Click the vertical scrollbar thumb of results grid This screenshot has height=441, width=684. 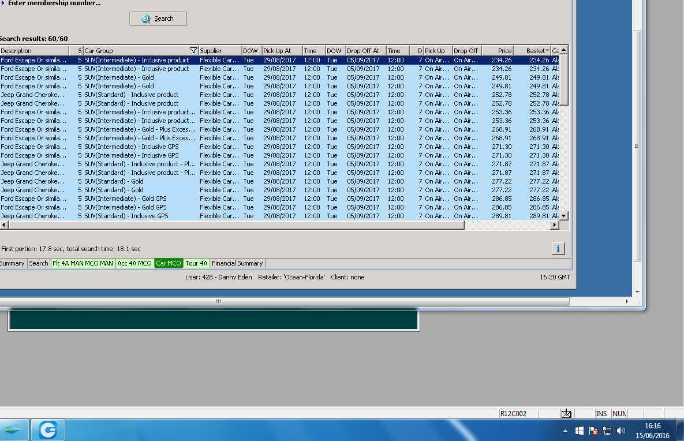(x=563, y=80)
